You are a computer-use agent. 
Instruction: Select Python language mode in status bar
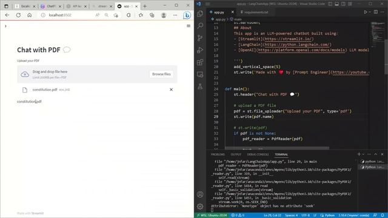(330, 216)
